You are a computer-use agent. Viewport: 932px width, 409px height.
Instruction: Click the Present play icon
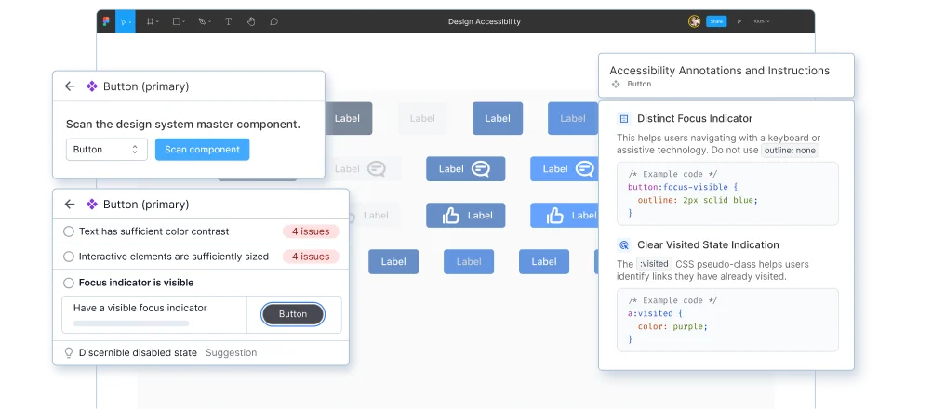point(739,21)
